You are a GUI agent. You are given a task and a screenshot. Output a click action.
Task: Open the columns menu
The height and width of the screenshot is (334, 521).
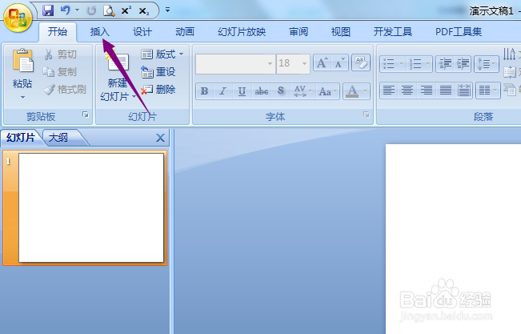pyautogui.click(x=487, y=91)
